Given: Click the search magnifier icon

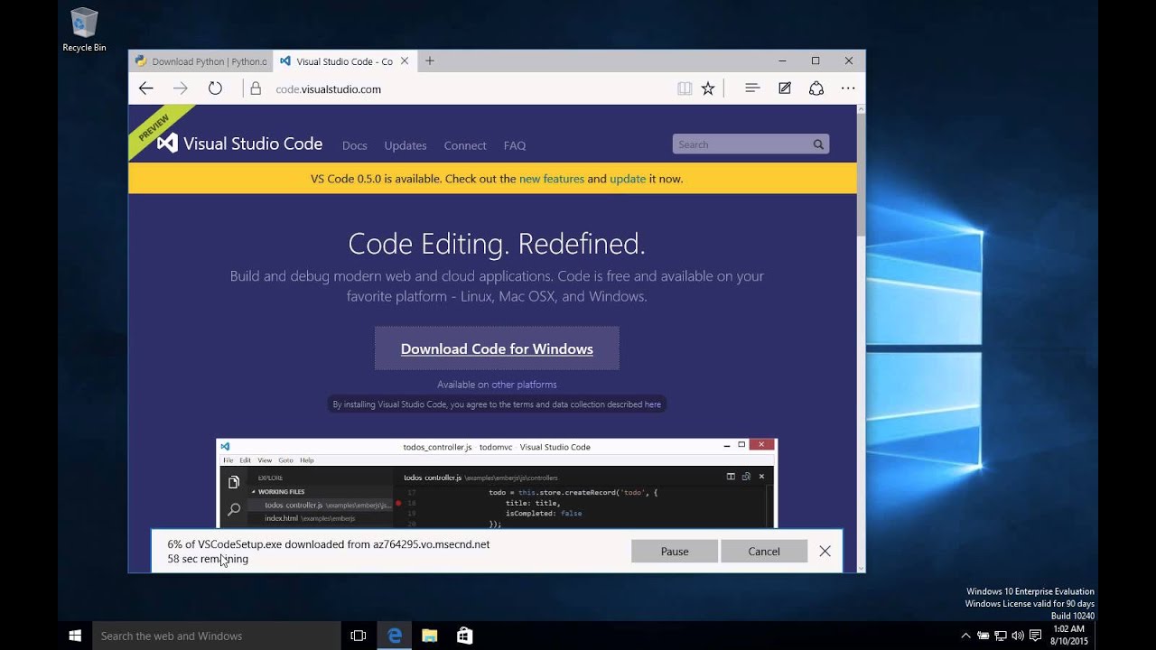Looking at the screenshot, I should pyautogui.click(x=818, y=144).
